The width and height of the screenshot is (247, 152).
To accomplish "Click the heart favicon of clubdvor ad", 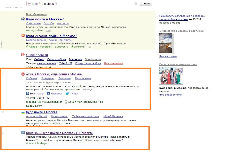I will tap(23, 36).
